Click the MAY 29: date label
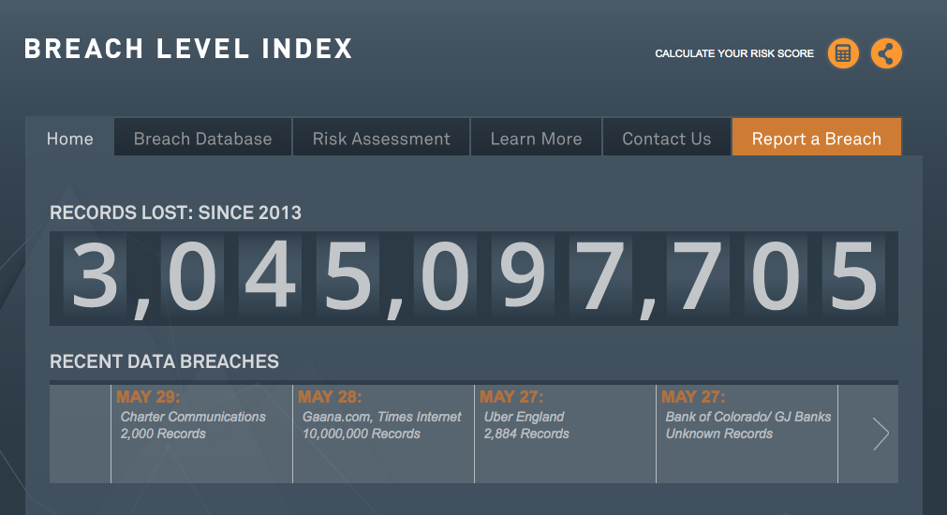 pos(148,397)
